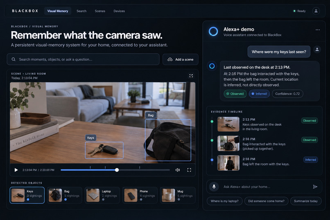Viewport: 330px width, 220px height.
Task: Click the user avatar beside the question
Action: (x=317, y=50)
